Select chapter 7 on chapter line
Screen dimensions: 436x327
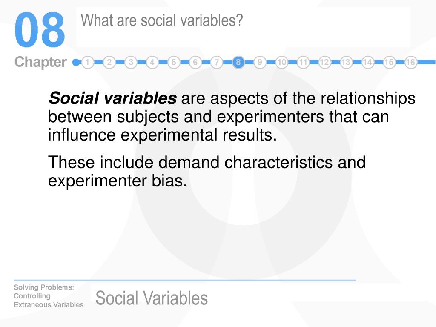click(x=217, y=62)
